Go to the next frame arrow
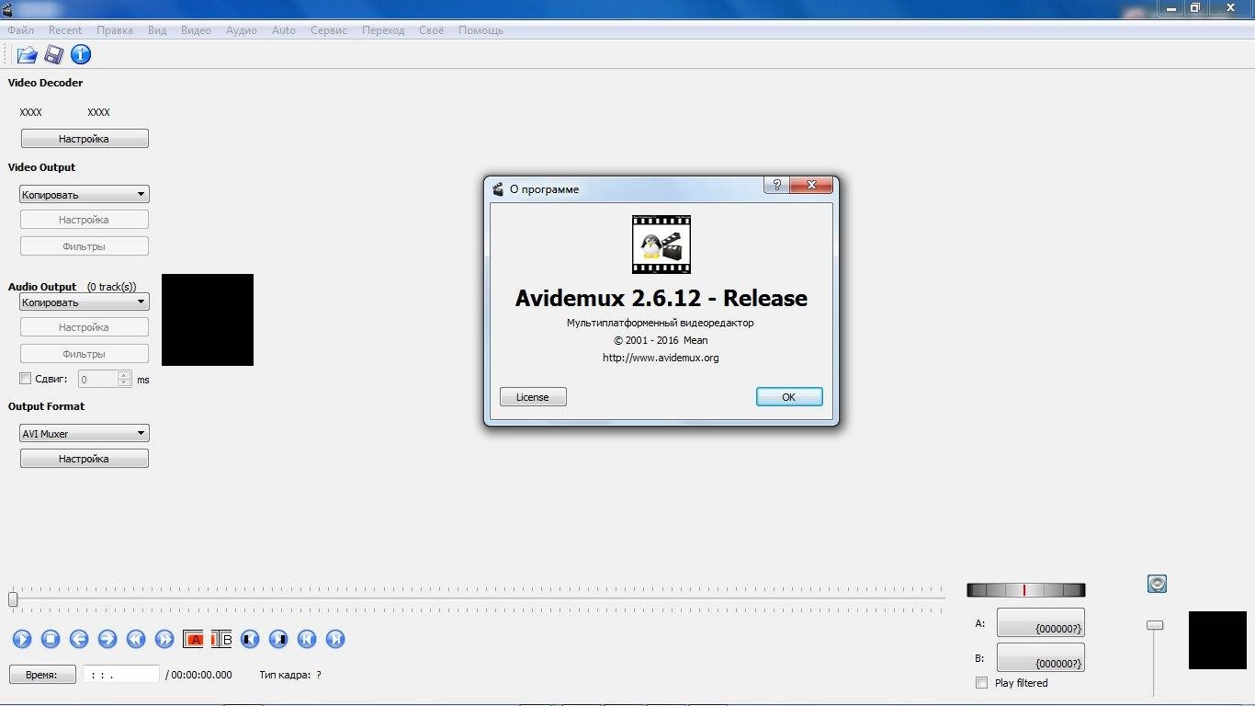This screenshot has height=706, width=1255. (107, 639)
